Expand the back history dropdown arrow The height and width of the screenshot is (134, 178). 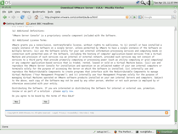[x=9, y=17]
